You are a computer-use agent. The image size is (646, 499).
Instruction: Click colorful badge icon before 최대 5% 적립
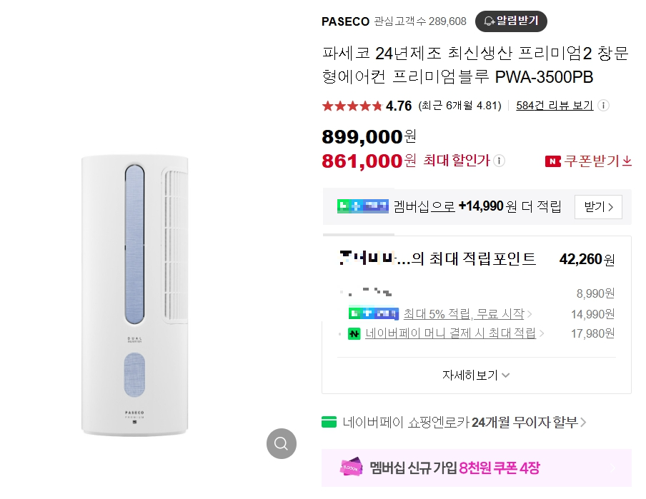tap(372, 313)
